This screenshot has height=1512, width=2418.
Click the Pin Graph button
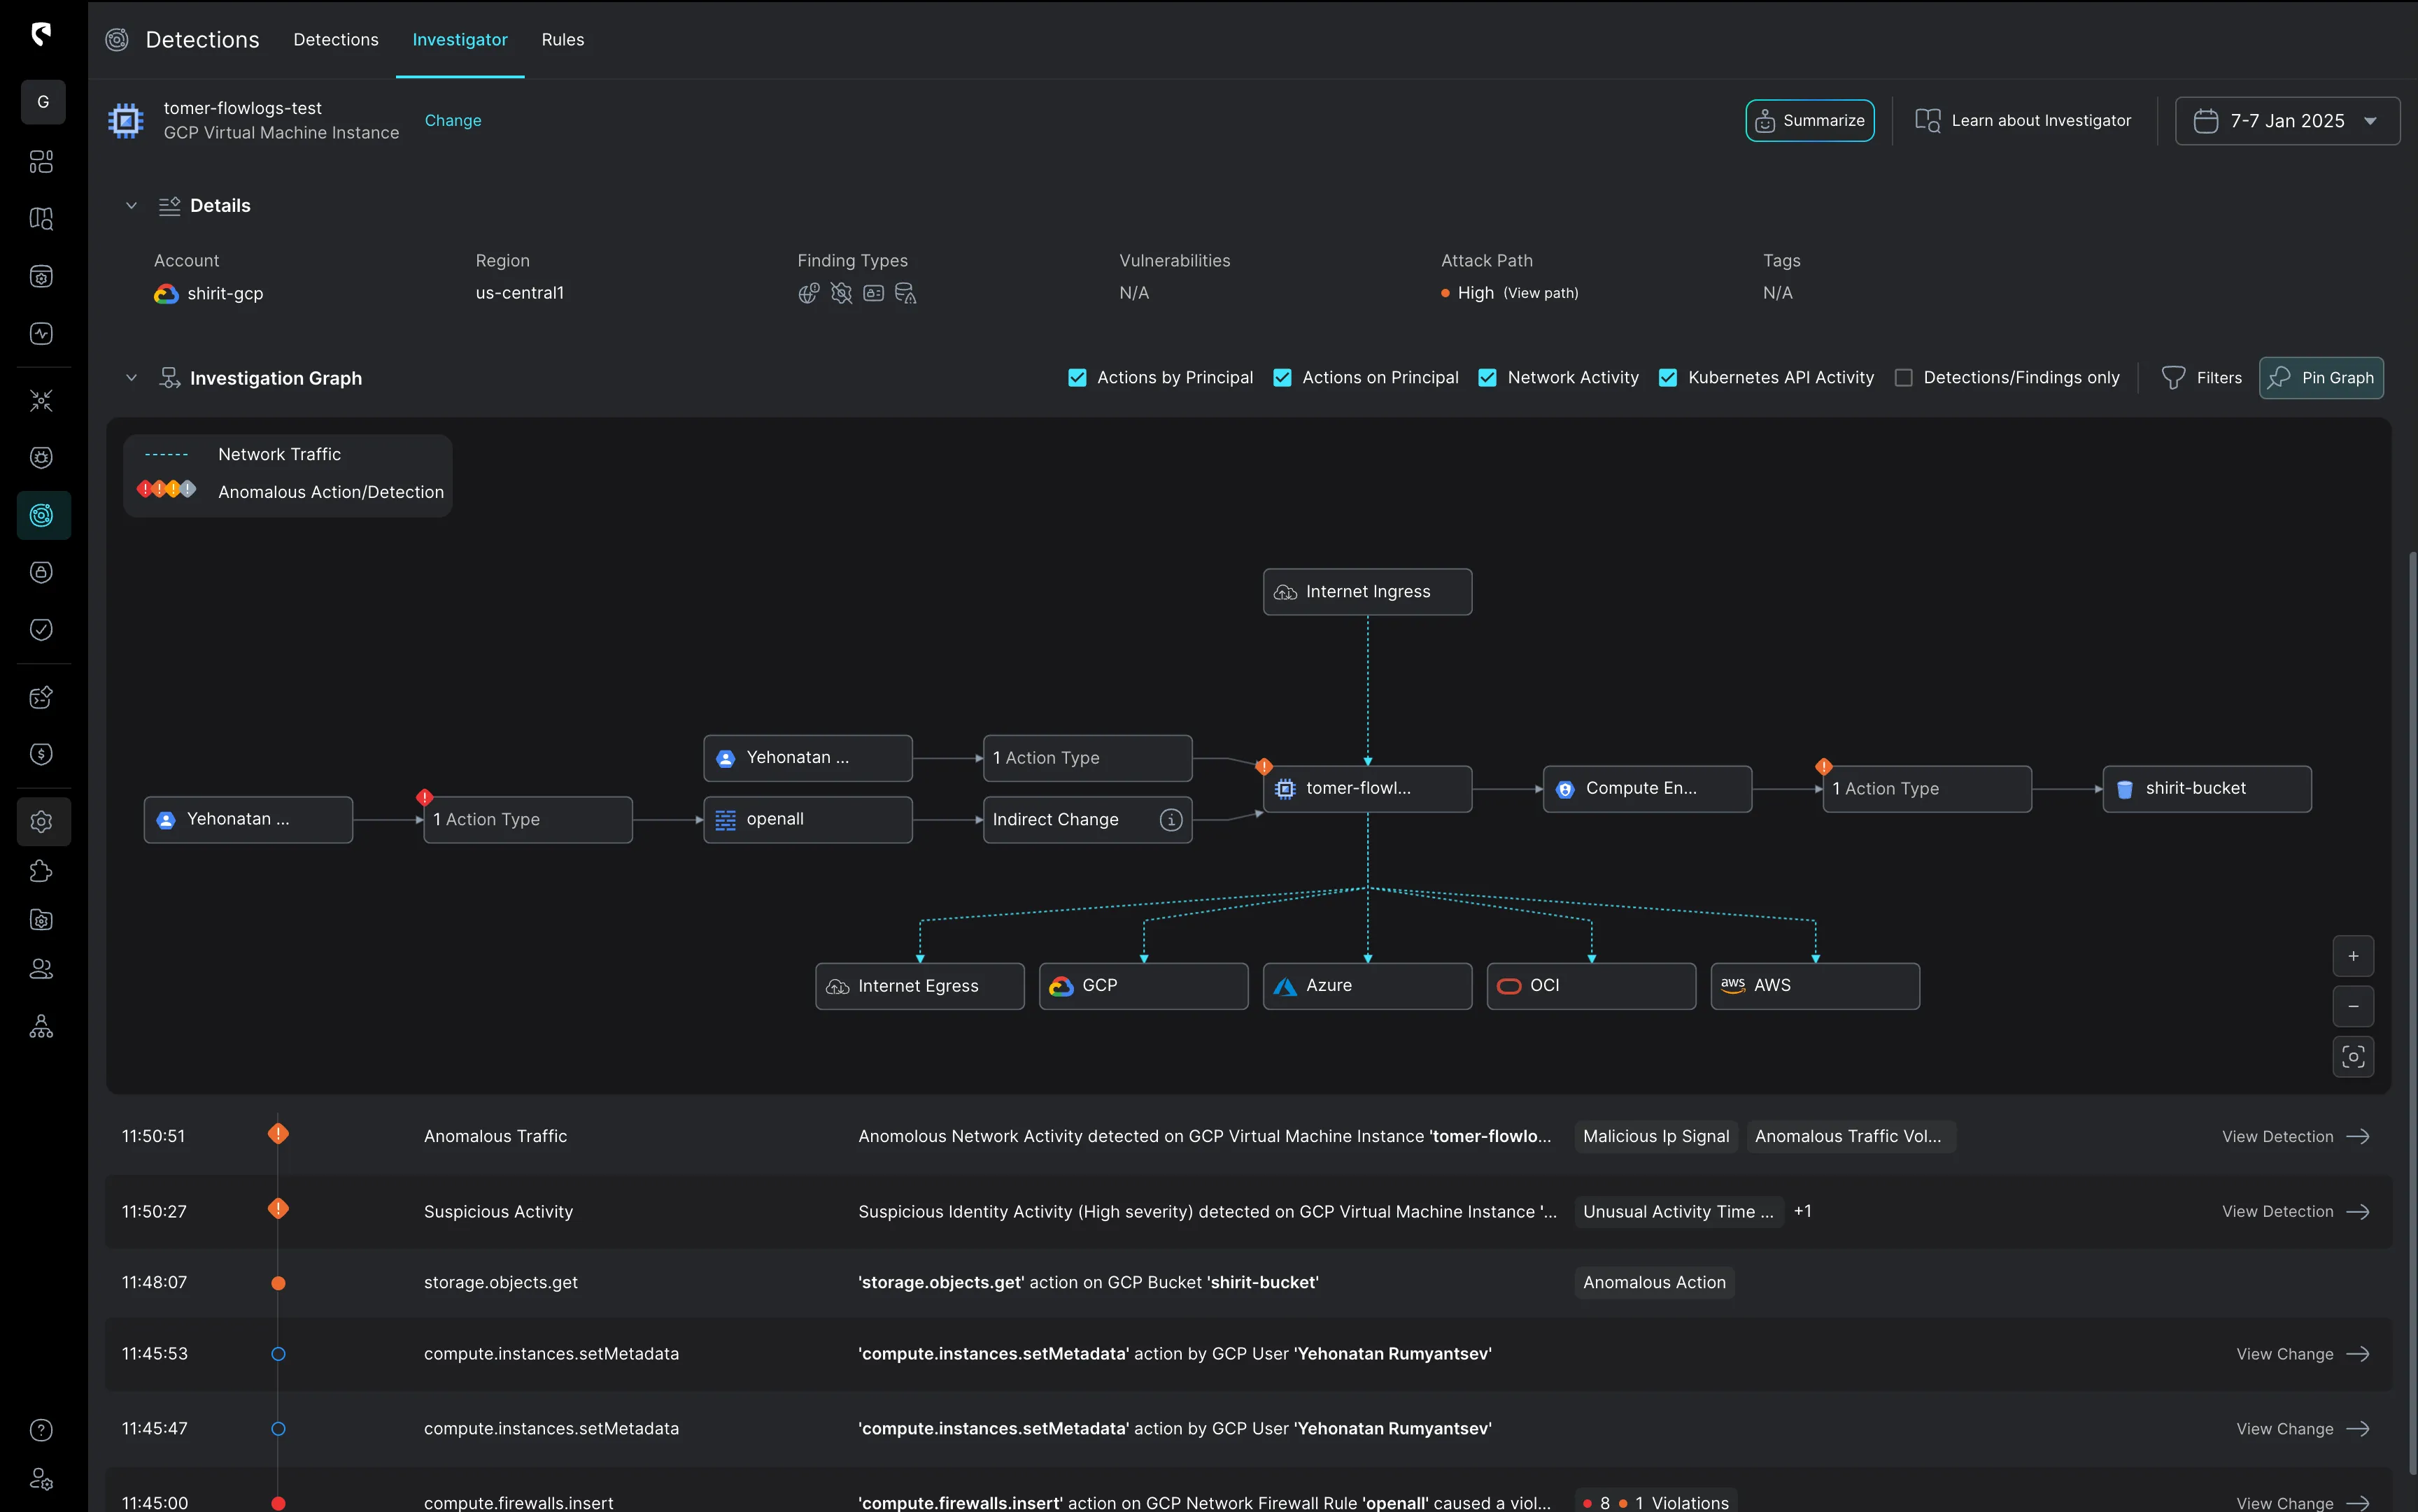(2321, 378)
